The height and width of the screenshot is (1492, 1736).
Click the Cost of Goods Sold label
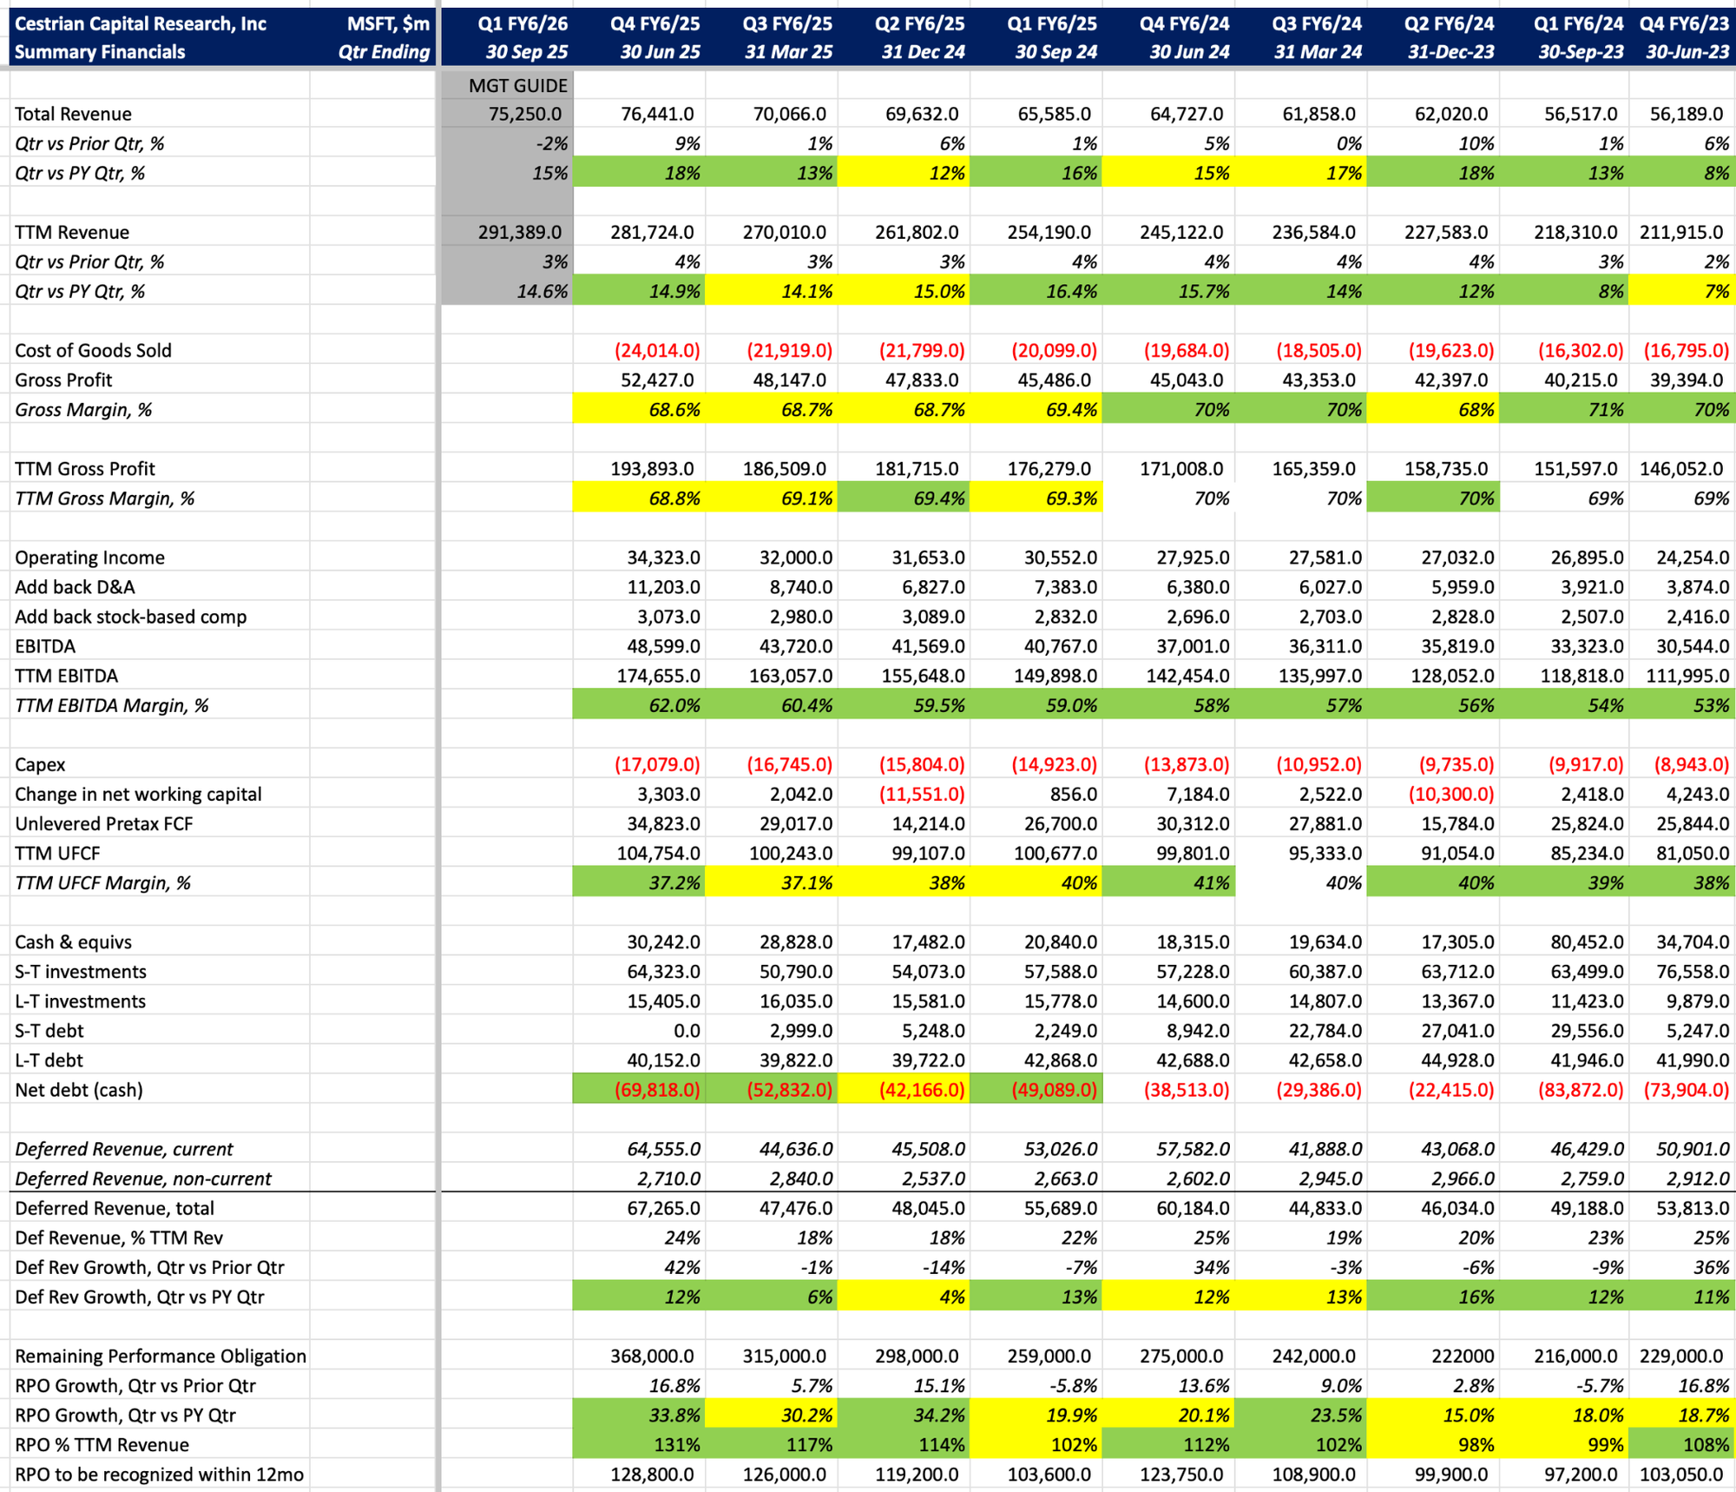tap(93, 350)
